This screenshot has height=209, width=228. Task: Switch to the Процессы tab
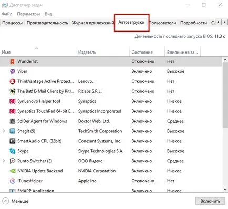(x=12, y=23)
